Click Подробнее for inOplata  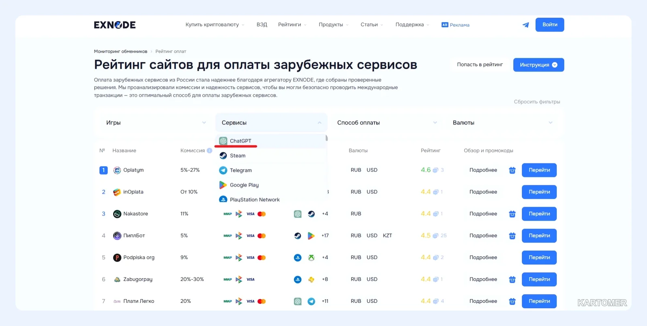point(483,192)
